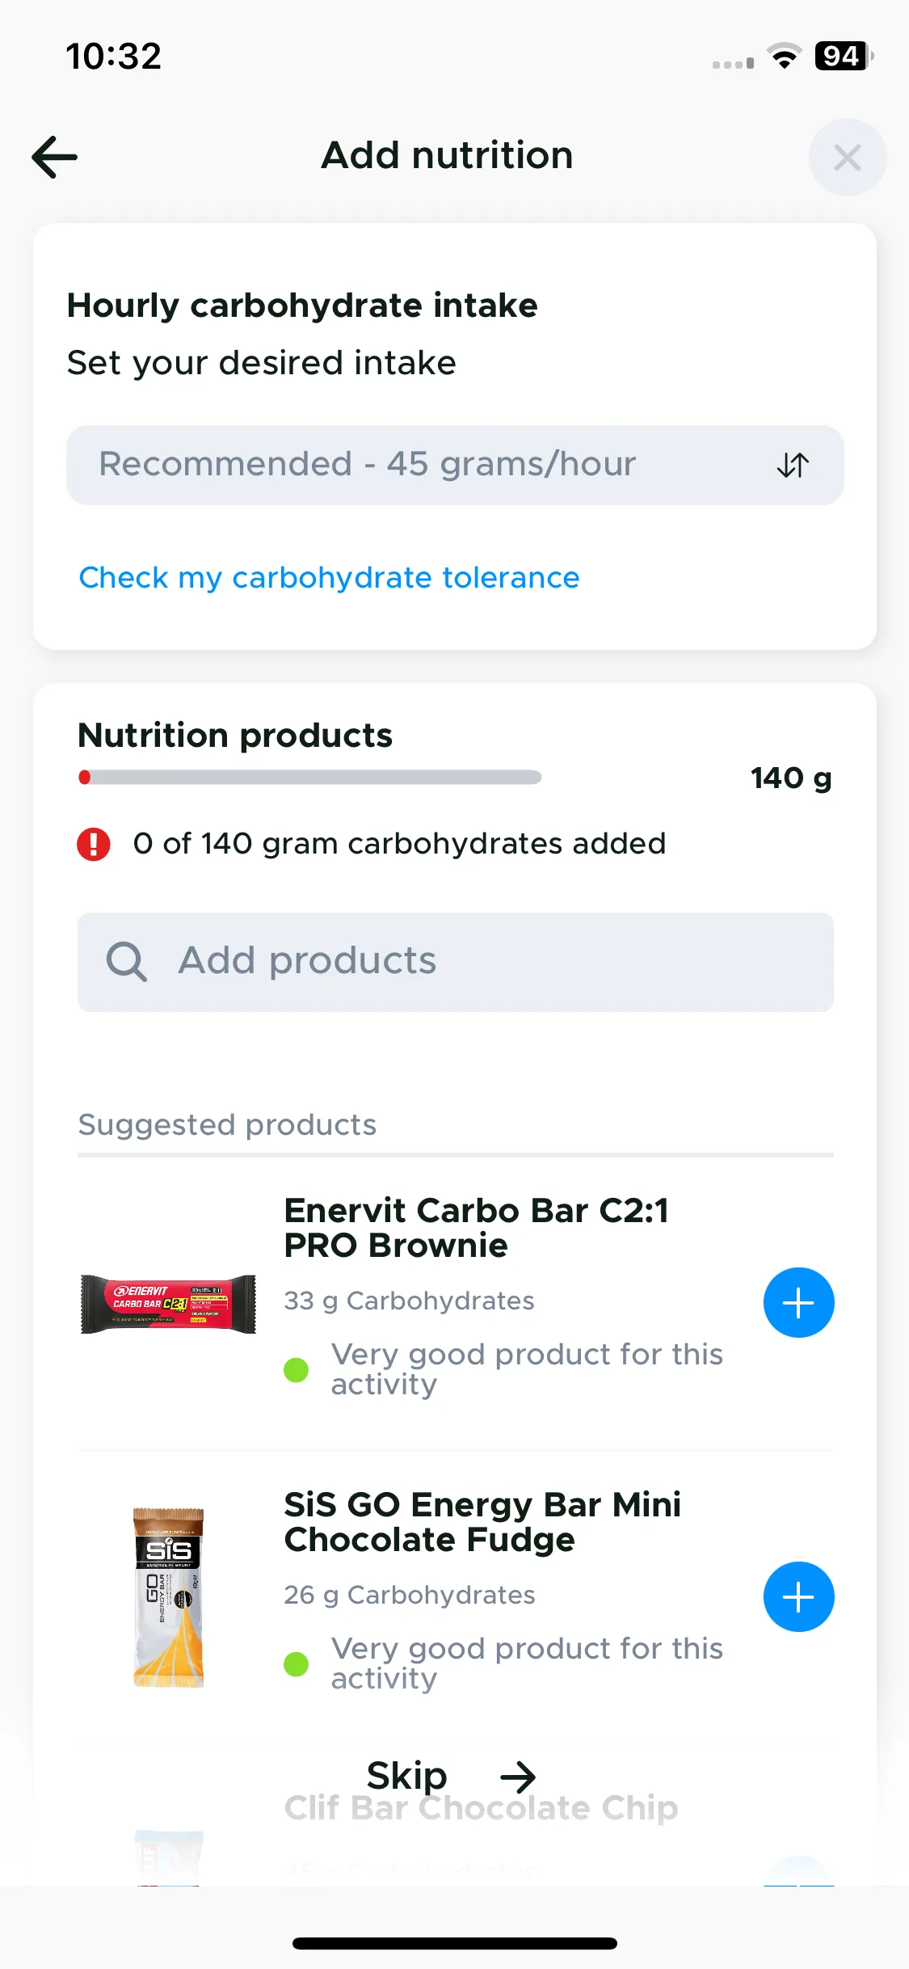909x1969 pixels.
Task: Close the Add nutrition screen
Action: click(848, 158)
